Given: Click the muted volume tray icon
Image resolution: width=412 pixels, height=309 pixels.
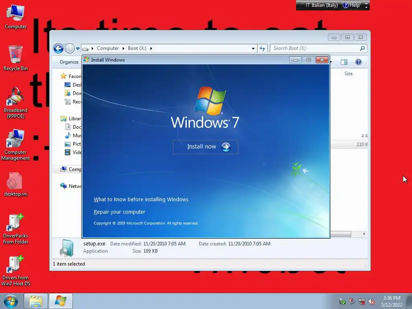Looking at the screenshot, I should tap(371, 302).
